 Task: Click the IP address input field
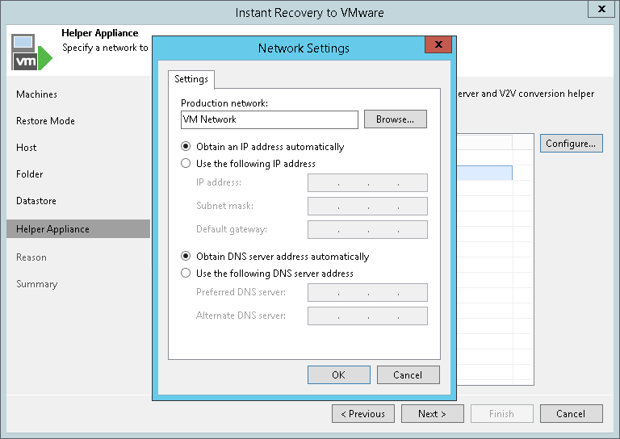pos(367,182)
